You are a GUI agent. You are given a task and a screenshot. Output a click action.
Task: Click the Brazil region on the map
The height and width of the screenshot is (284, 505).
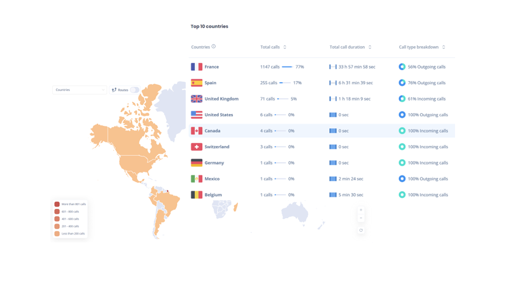tap(168, 203)
